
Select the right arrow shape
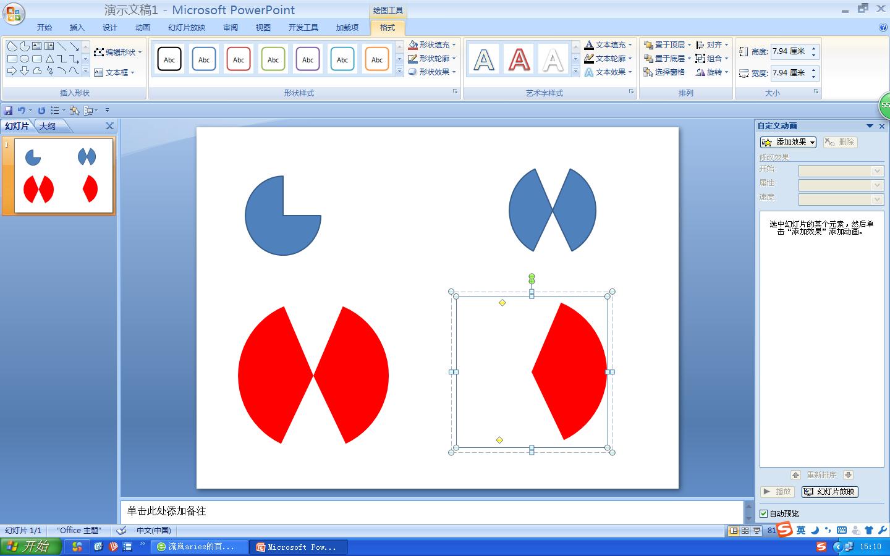point(12,70)
